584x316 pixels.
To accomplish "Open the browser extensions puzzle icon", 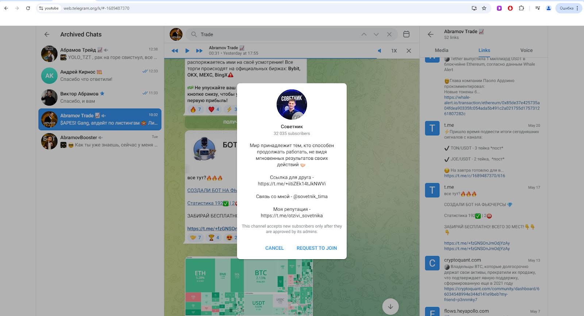I will [x=521, y=8].
